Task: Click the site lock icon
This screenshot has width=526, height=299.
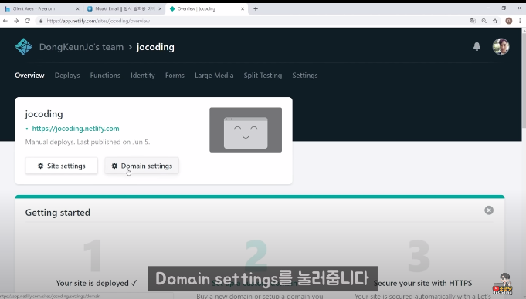Action: (x=41, y=21)
